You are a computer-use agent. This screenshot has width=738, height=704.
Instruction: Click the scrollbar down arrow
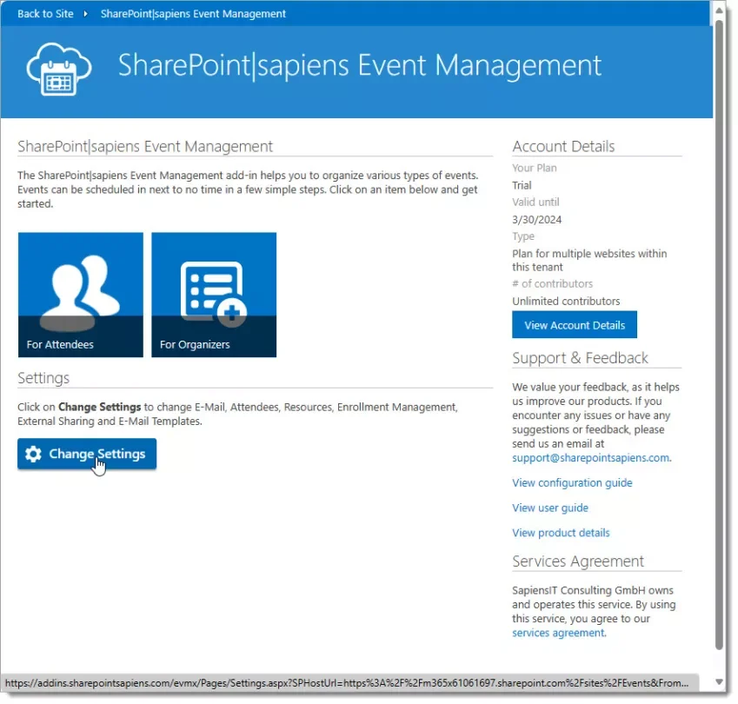tap(720, 681)
